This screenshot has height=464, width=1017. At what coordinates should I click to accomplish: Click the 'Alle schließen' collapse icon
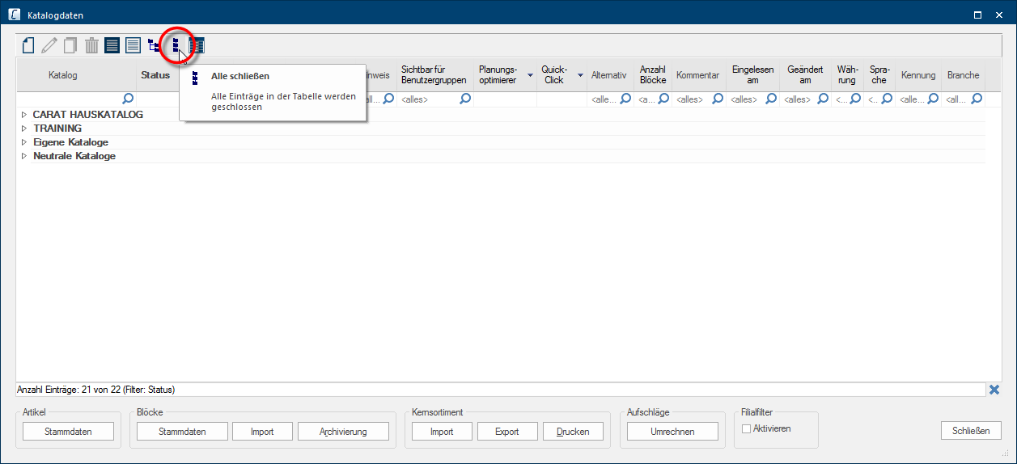(x=175, y=46)
